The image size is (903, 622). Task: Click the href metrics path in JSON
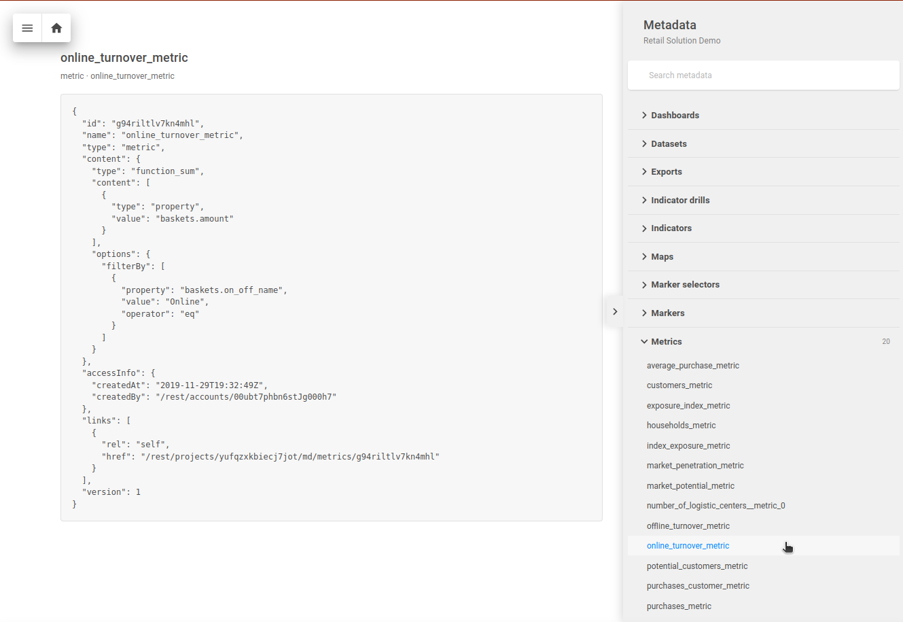(290, 457)
